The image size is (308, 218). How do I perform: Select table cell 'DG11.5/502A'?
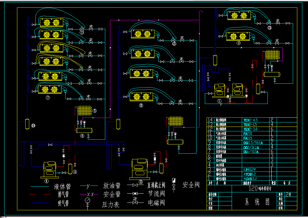click(x=253, y=142)
